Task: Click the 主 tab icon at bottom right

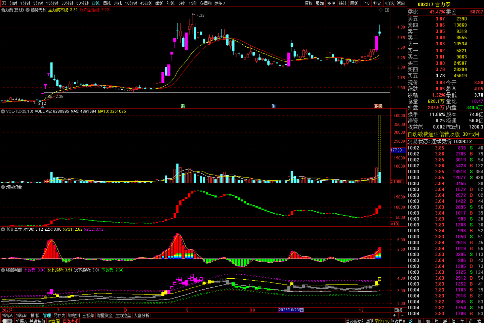Action: (x=462, y=321)
